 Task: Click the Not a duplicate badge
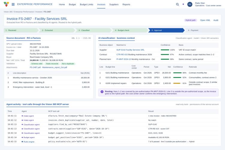pos(68,64)
